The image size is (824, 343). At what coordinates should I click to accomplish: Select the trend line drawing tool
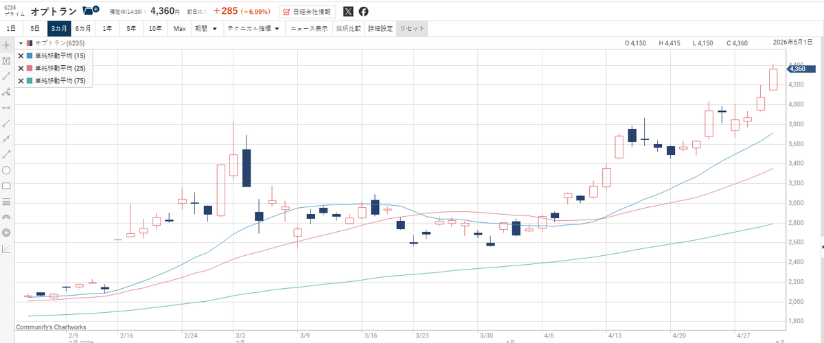pyautogui.click(x=6, y=76)
